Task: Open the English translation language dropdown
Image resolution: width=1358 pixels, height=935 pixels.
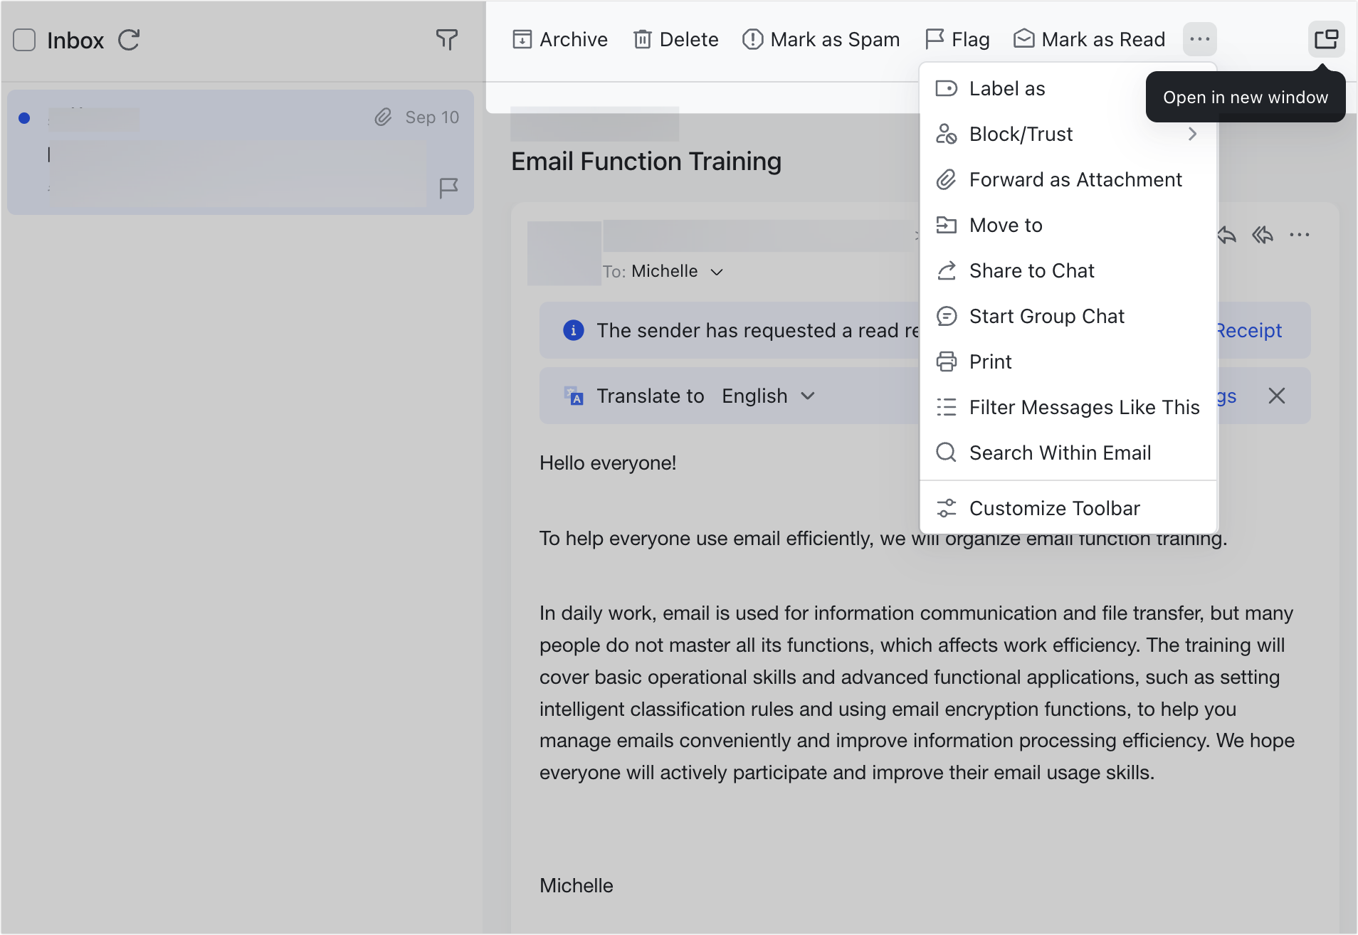Action: (768, 396)
